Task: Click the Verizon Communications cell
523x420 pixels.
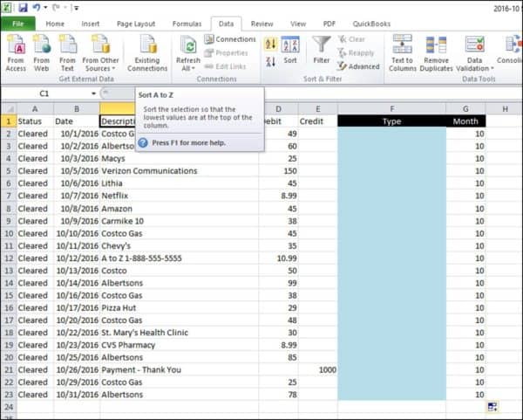Action: [179, 171]
